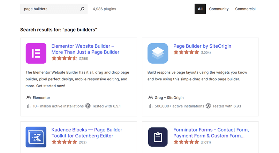Click people icon beside Greg – SiteOrigin

(x=150, y=97)
